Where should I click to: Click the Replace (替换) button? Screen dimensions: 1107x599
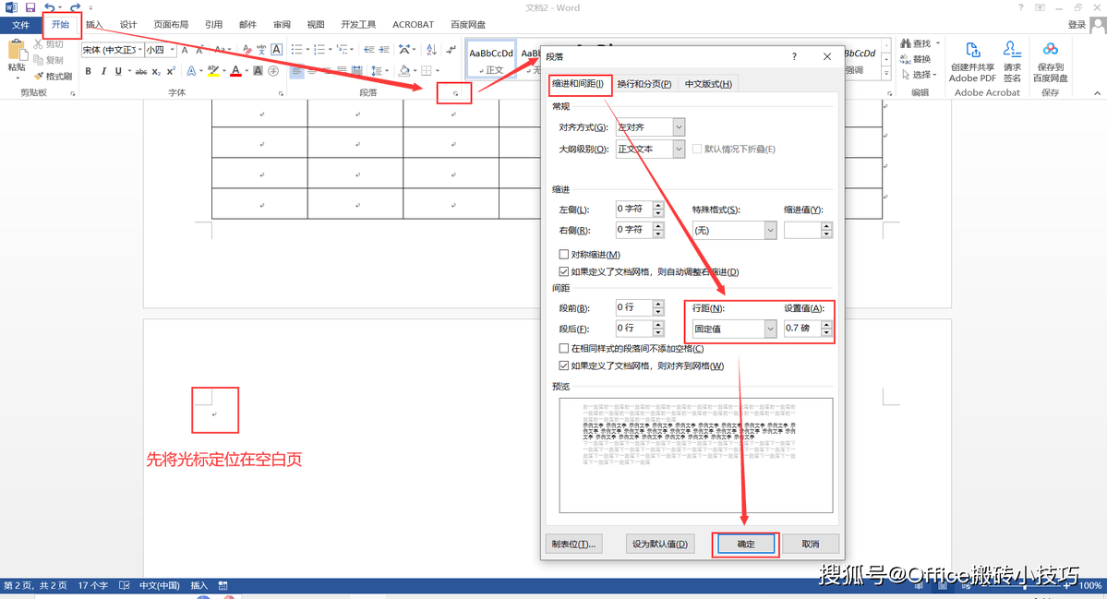point(917,59)
